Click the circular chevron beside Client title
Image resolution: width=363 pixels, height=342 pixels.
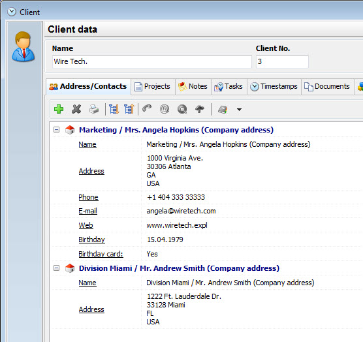click(12, 12)
